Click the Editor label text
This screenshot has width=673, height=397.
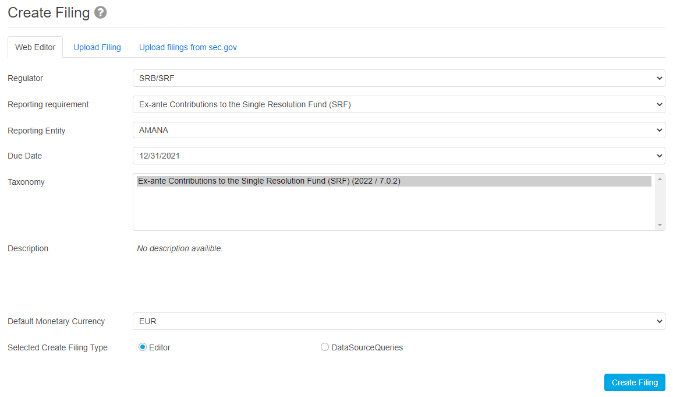pyautogui.click(x=160, y=347)
